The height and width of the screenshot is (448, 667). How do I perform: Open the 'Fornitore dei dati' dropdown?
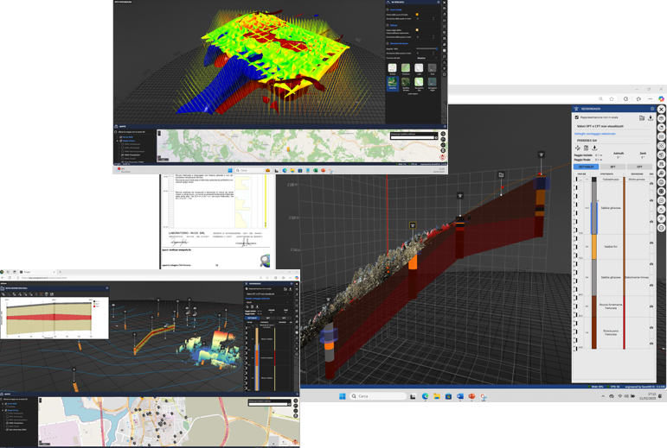(426, 58)
